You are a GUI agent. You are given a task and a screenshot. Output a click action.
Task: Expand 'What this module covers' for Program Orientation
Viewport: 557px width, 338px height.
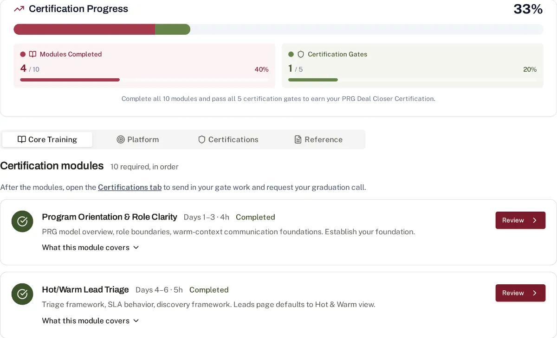pyautogui.click(x=91, y=247)
